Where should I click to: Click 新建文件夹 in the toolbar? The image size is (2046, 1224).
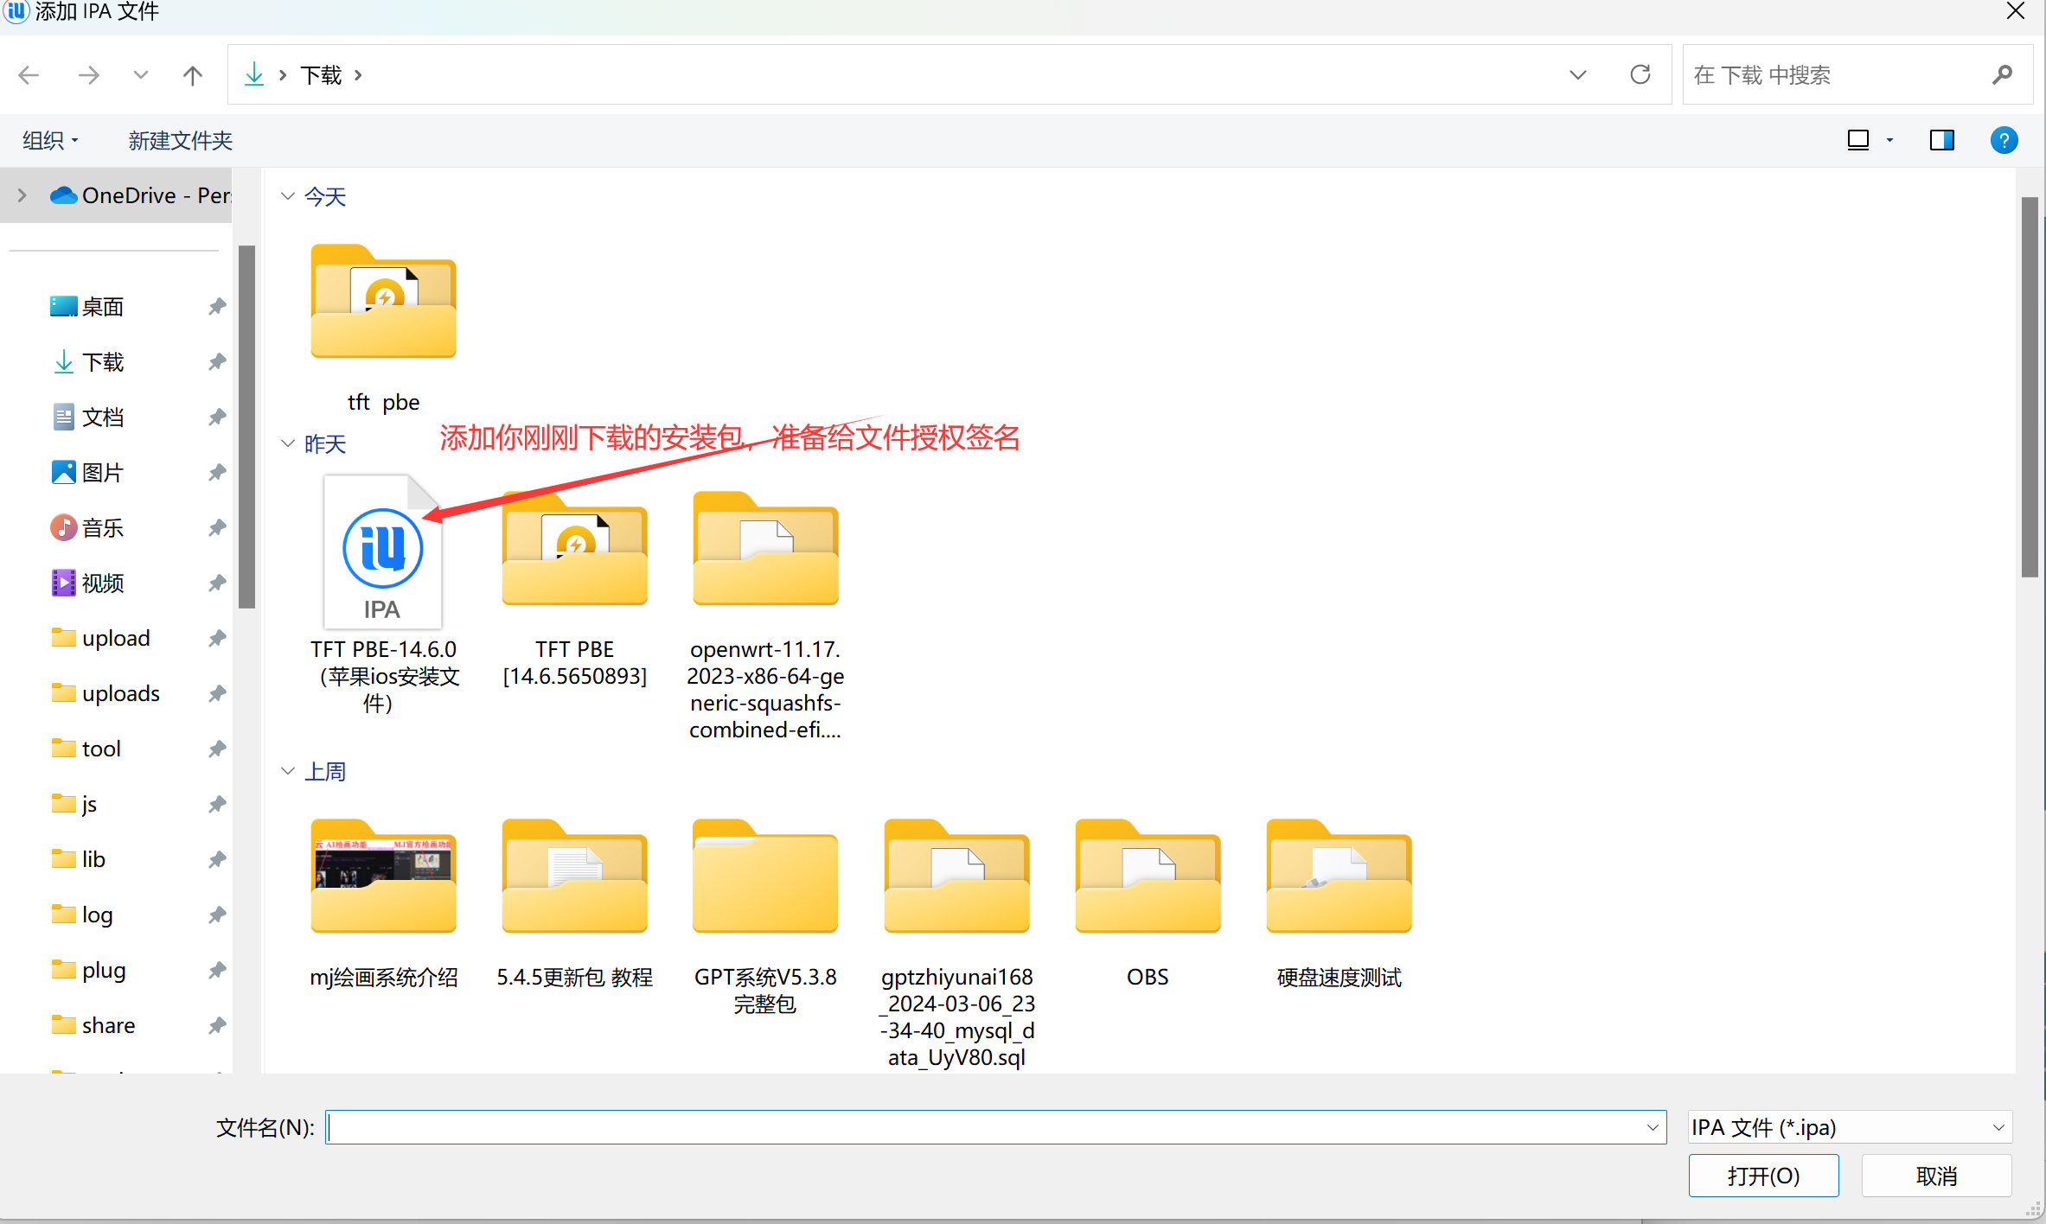pyautogui.click(x=180, y=140)
